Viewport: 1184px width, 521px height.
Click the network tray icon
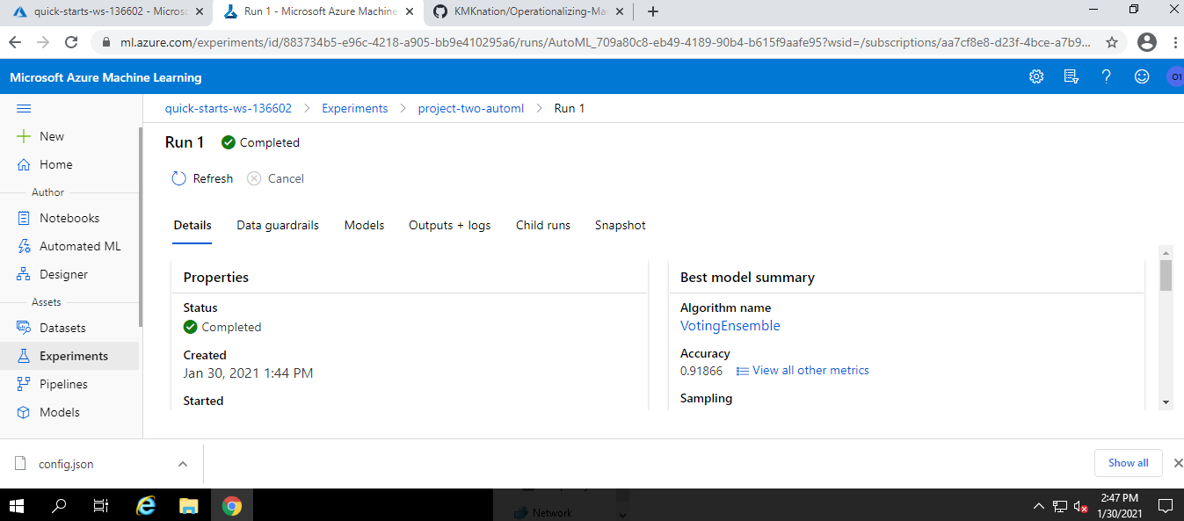coord(1059,506)
